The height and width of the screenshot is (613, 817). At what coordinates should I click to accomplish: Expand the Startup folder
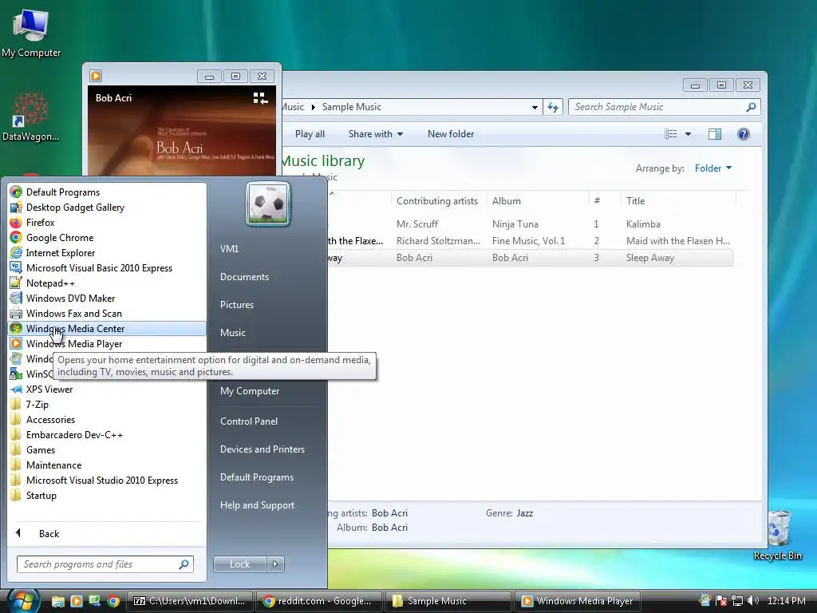(107, 495)
